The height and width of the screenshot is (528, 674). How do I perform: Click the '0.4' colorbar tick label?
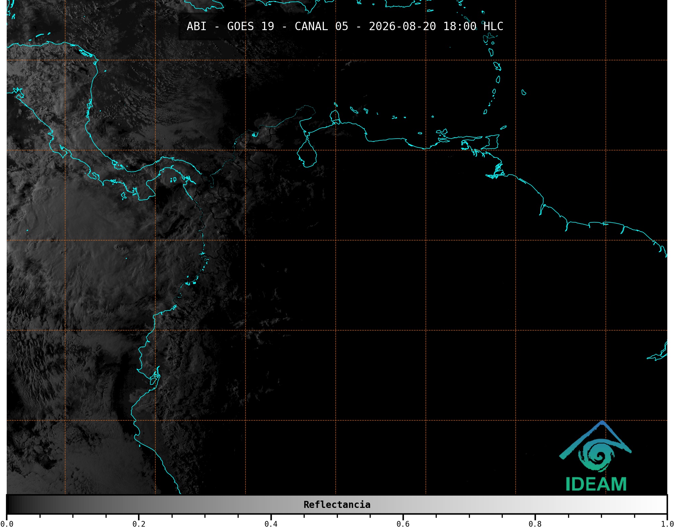[271, 524]
